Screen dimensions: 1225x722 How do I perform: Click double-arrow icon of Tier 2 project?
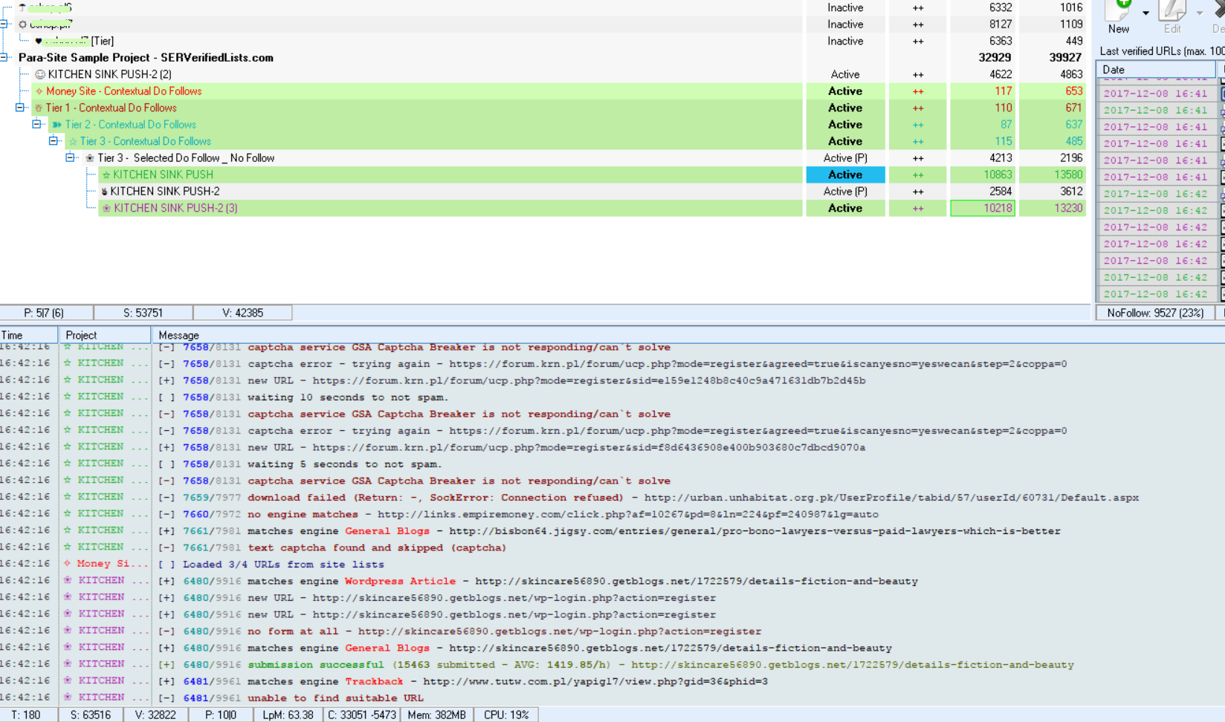57,125
